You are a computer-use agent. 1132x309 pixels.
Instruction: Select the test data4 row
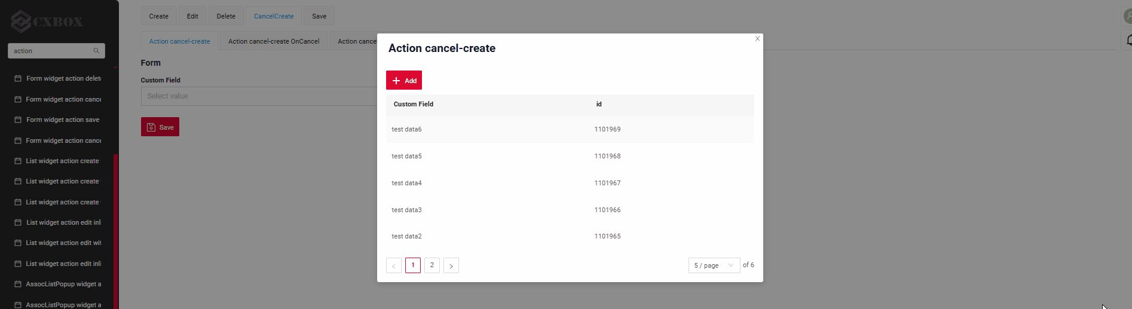[570, 183]
